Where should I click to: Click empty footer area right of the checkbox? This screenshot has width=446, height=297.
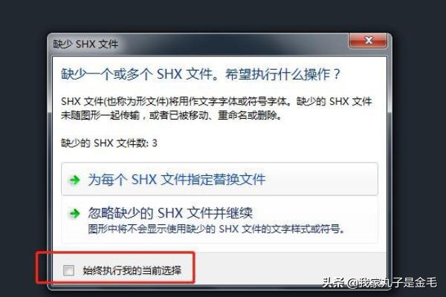coord(287,270)
